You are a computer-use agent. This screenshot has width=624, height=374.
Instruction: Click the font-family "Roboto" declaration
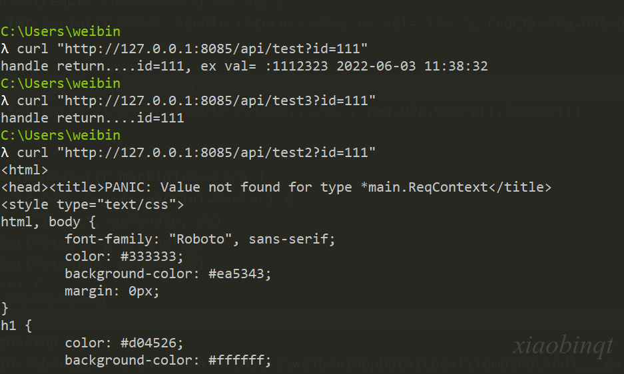200,240
